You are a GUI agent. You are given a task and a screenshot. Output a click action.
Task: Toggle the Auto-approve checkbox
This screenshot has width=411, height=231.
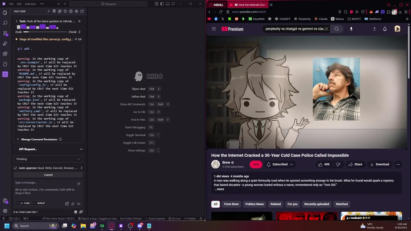pyautogui.click(x=15, y=168)
